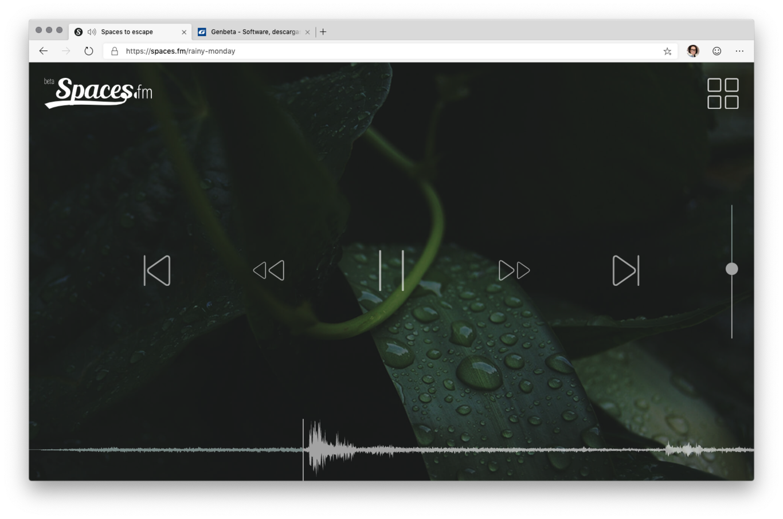Skip to the previous track
Screen dimensions: 783x519
[x=157, y=270]
